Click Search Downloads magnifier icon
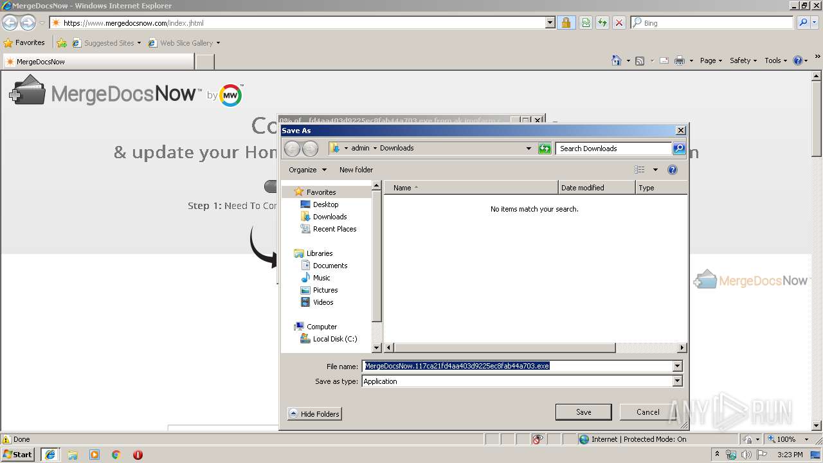 pos(679,149)
